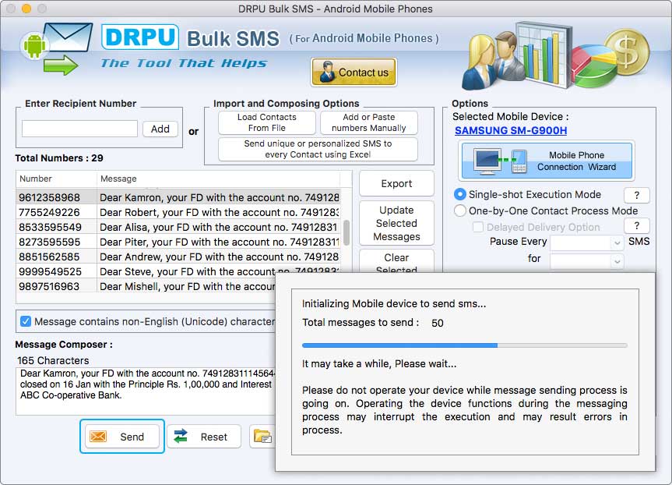This screenshot has height=485, width=672.
Task: Click Load Contacts From File
Action: point(266,122)
